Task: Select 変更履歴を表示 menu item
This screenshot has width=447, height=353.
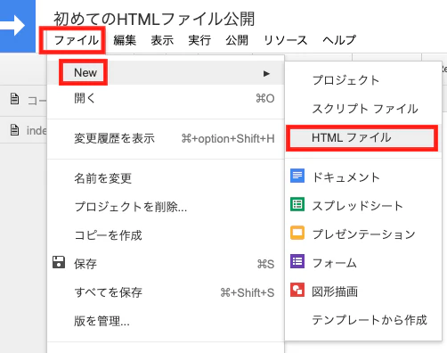Action: coord(166,138)
